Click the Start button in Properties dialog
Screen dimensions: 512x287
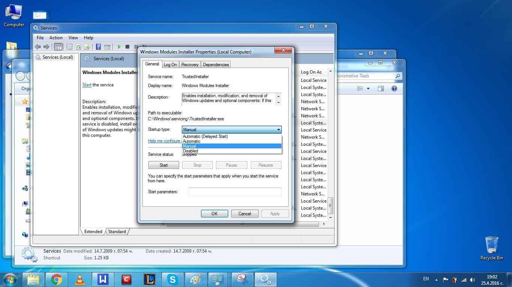point(164,165)
